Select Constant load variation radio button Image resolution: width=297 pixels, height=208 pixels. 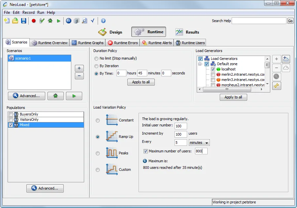click(x=98, y=120)
